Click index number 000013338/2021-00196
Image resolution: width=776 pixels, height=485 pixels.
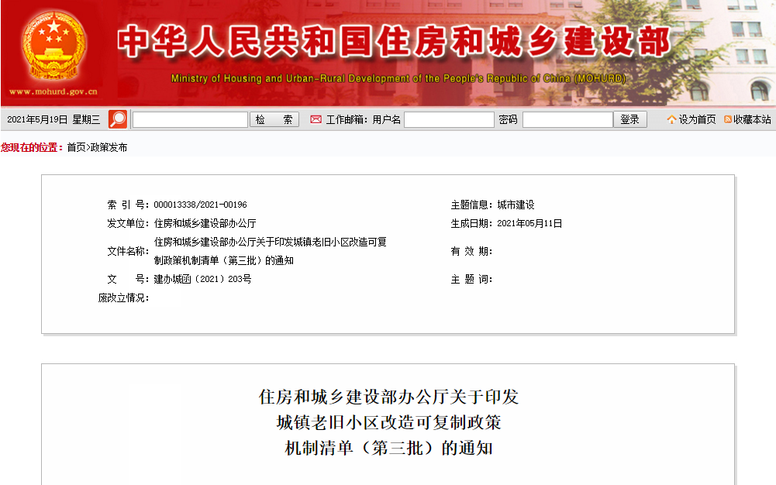[201, 205]
